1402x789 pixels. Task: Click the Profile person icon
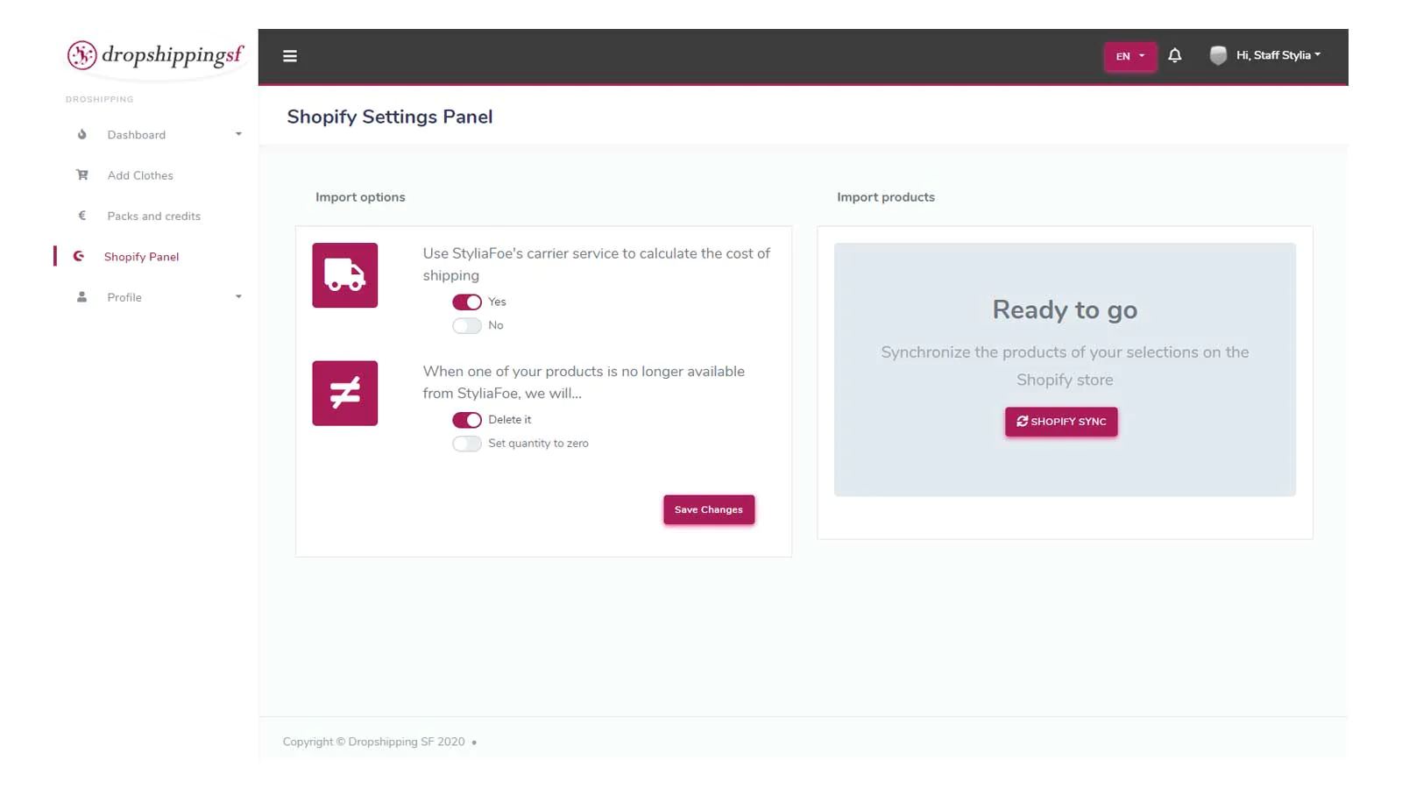pos(81,297)
